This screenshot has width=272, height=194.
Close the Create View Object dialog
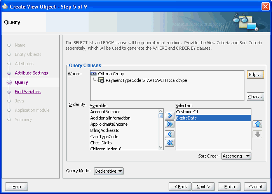265,7
